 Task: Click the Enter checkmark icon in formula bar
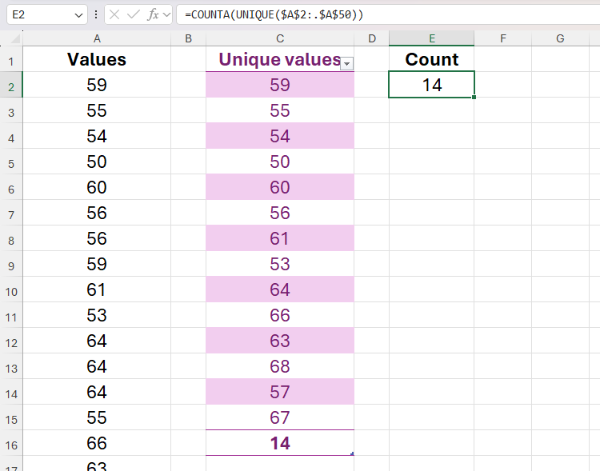tap(134, 14)
